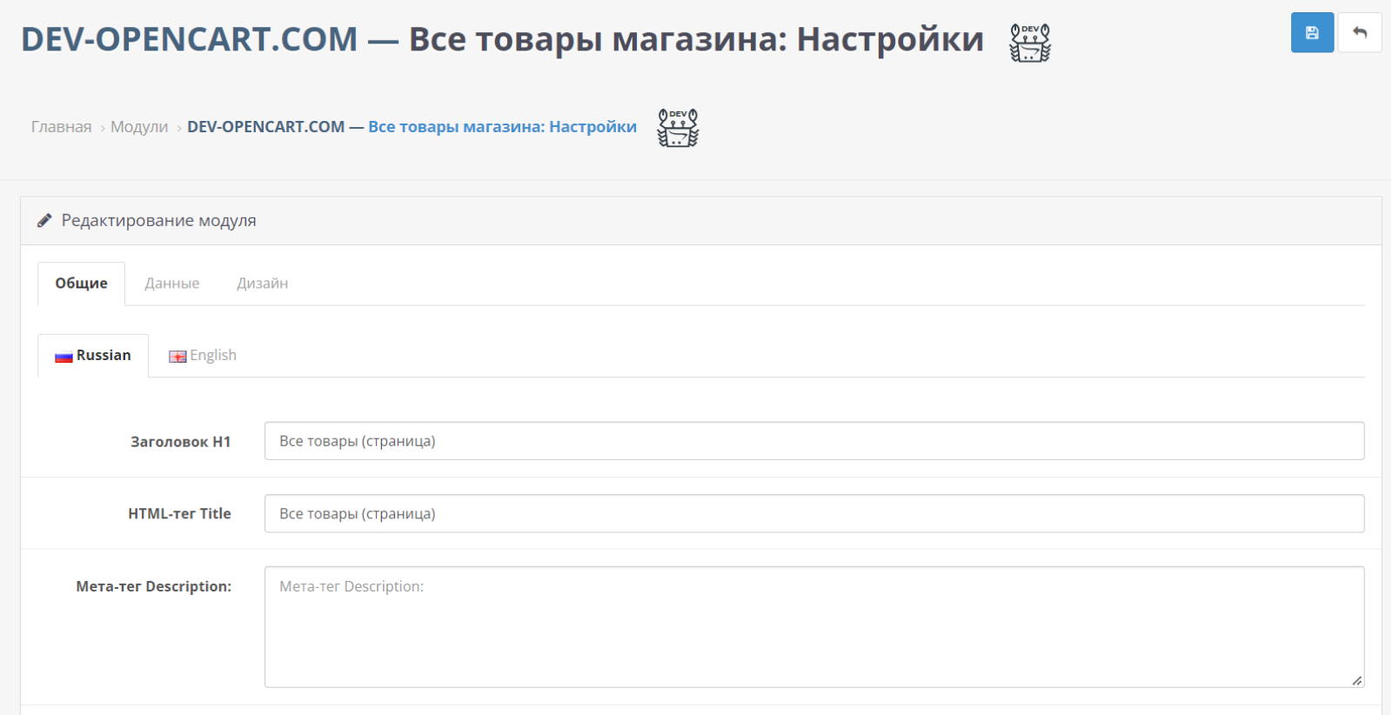Go to the "Главная" breadcrumb link

click(x=61, y=127)
